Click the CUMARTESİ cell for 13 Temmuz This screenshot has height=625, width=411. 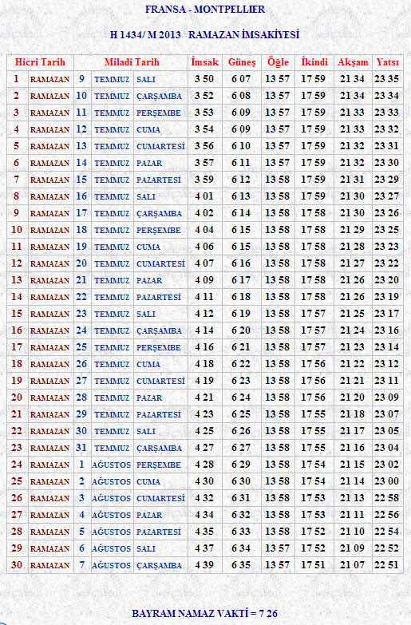point(160,146)
